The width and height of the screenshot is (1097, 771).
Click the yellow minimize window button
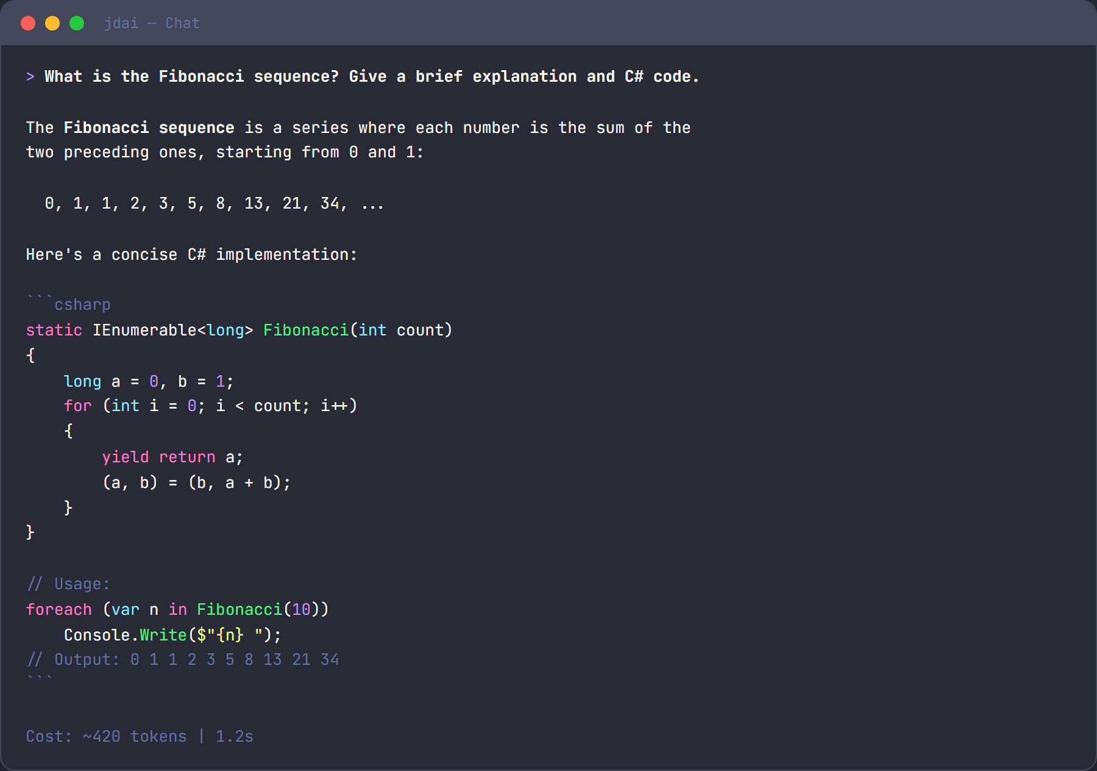click(52, 23)
